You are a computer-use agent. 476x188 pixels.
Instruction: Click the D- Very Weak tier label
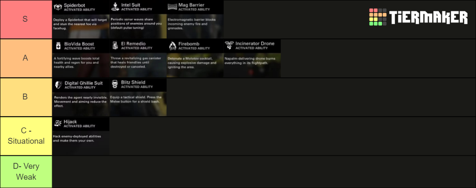(x=25, y=171)
